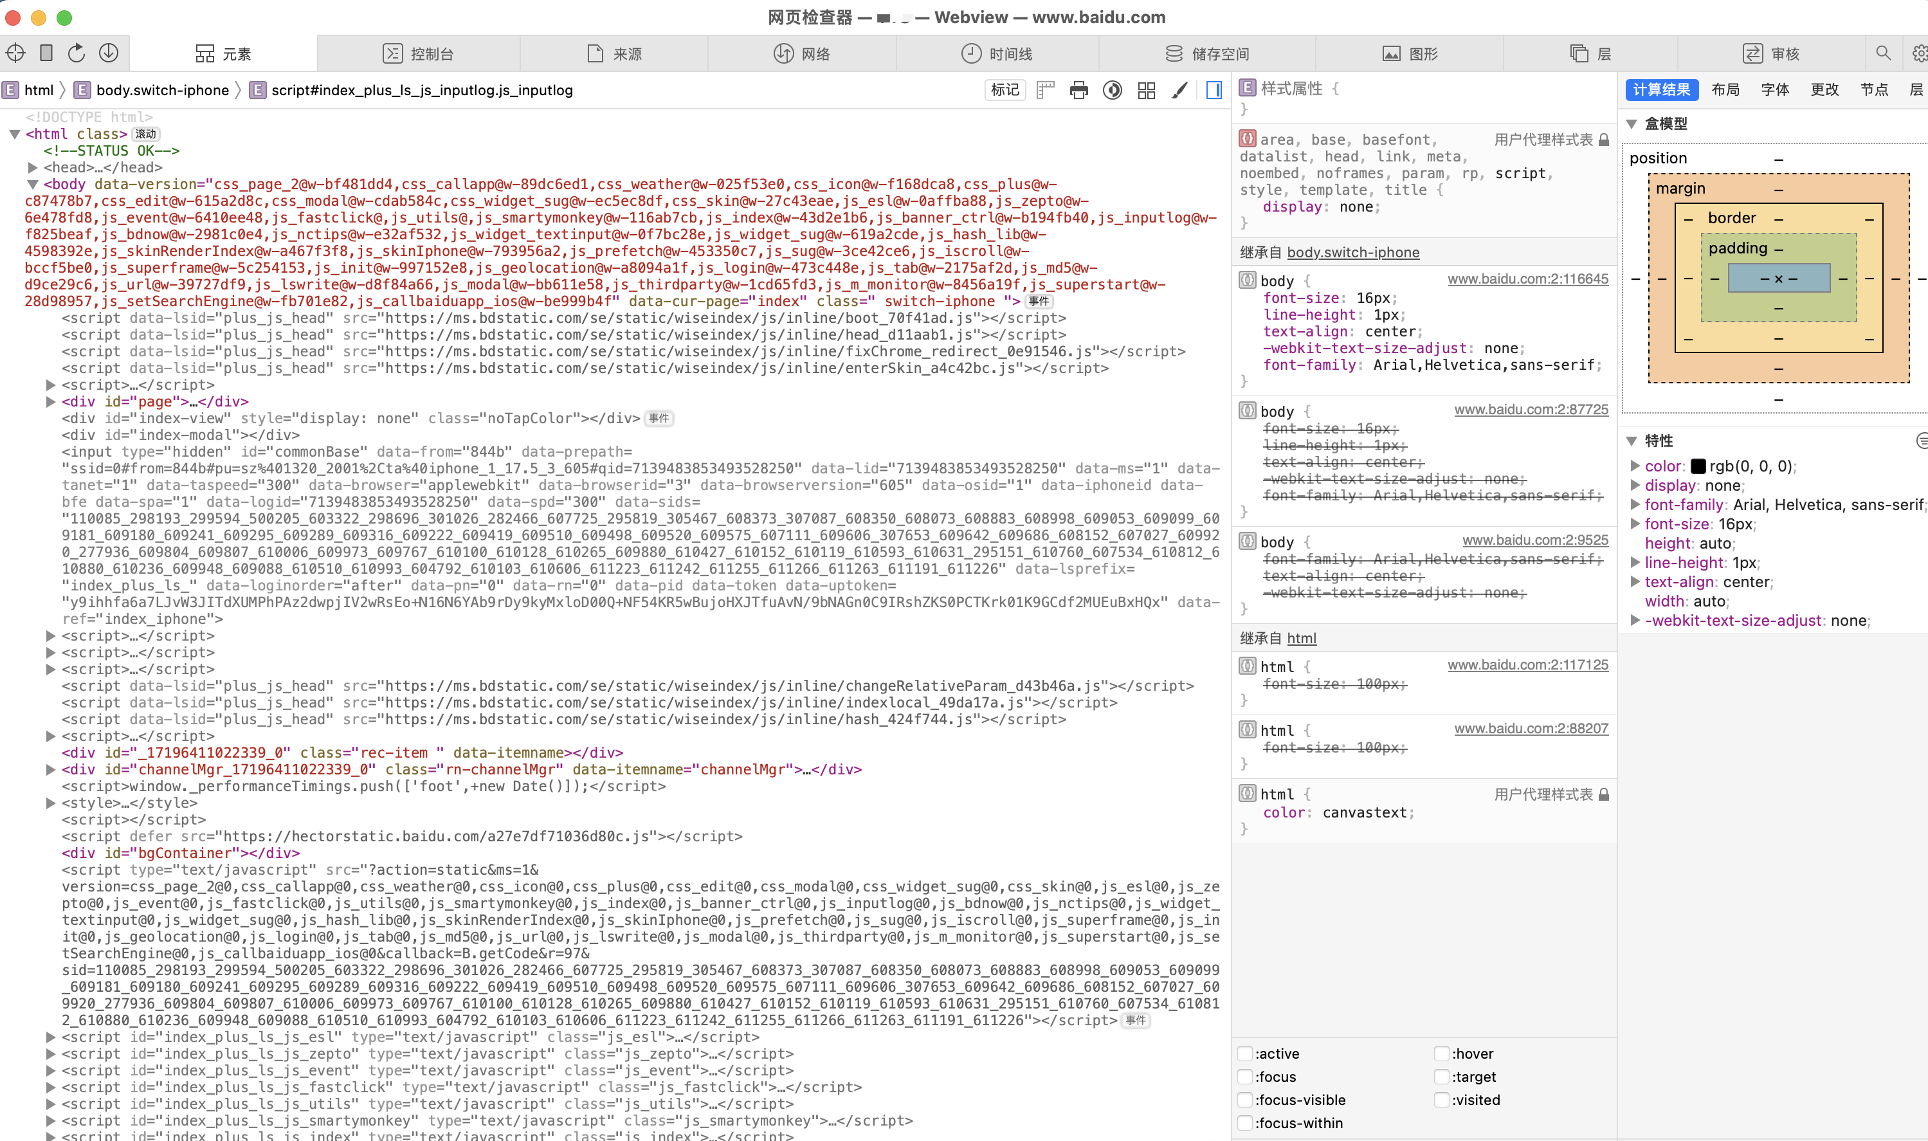
Task: Enable the :hover pseudo-class checkbox
Action: point(1441,1054)
